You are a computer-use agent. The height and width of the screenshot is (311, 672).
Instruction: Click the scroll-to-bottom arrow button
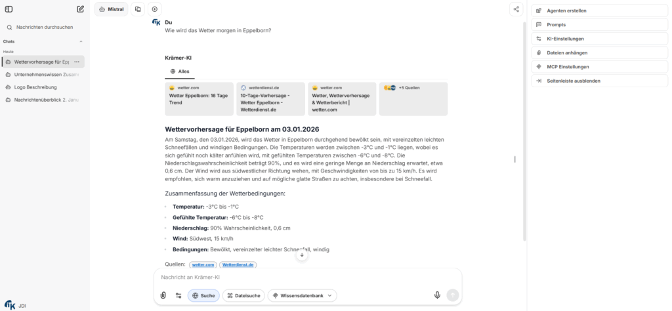[x=302, y=255]
